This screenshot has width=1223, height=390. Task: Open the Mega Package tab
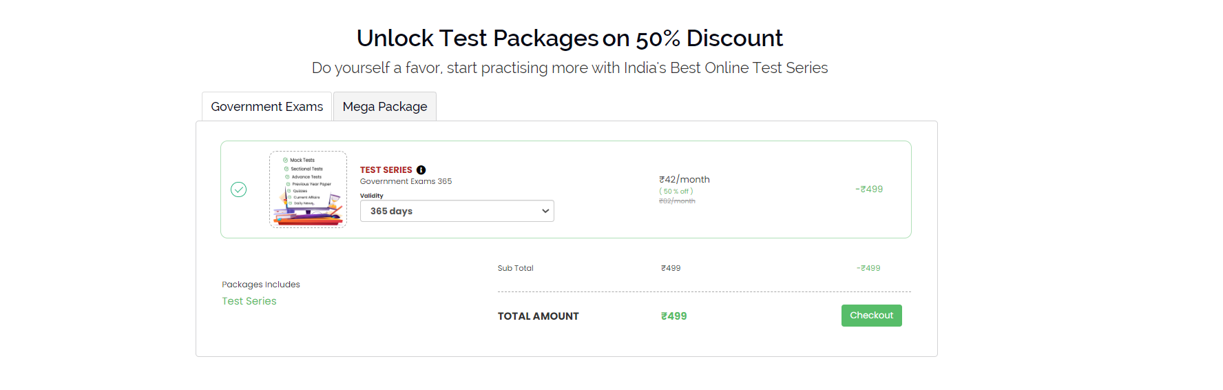pos(384,107)
